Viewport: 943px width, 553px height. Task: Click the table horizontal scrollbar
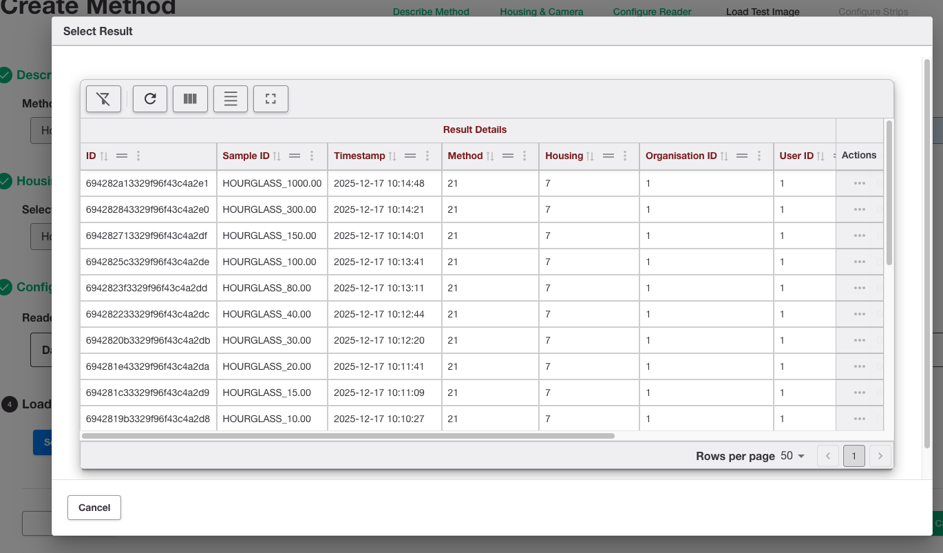[348, 436]
